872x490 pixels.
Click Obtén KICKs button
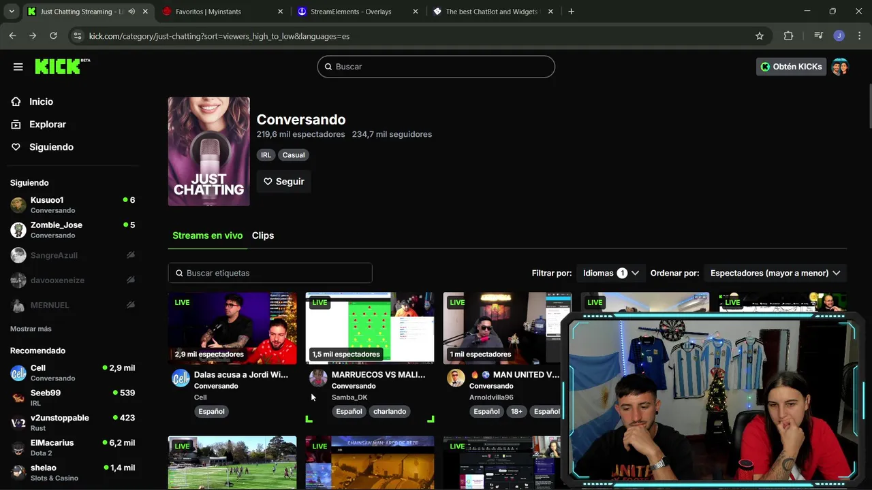tap(791, 67)
